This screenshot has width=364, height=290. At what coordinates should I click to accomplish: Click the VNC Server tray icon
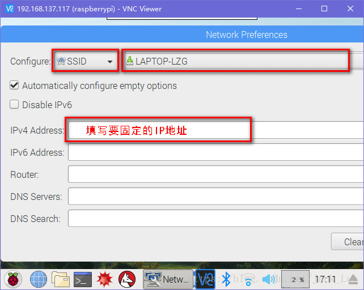(205, 279)
